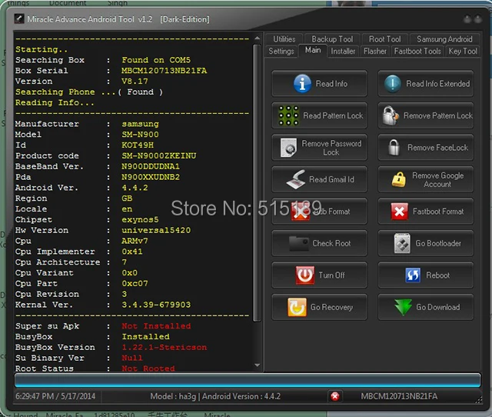Viewport: 492px width, 417px height.
Task: Switch to the Flasher tab
Action: click(375, 51)
